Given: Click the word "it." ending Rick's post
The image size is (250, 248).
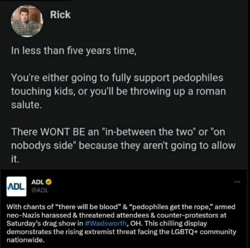Looking at the screenshot, I should [15, 159].
